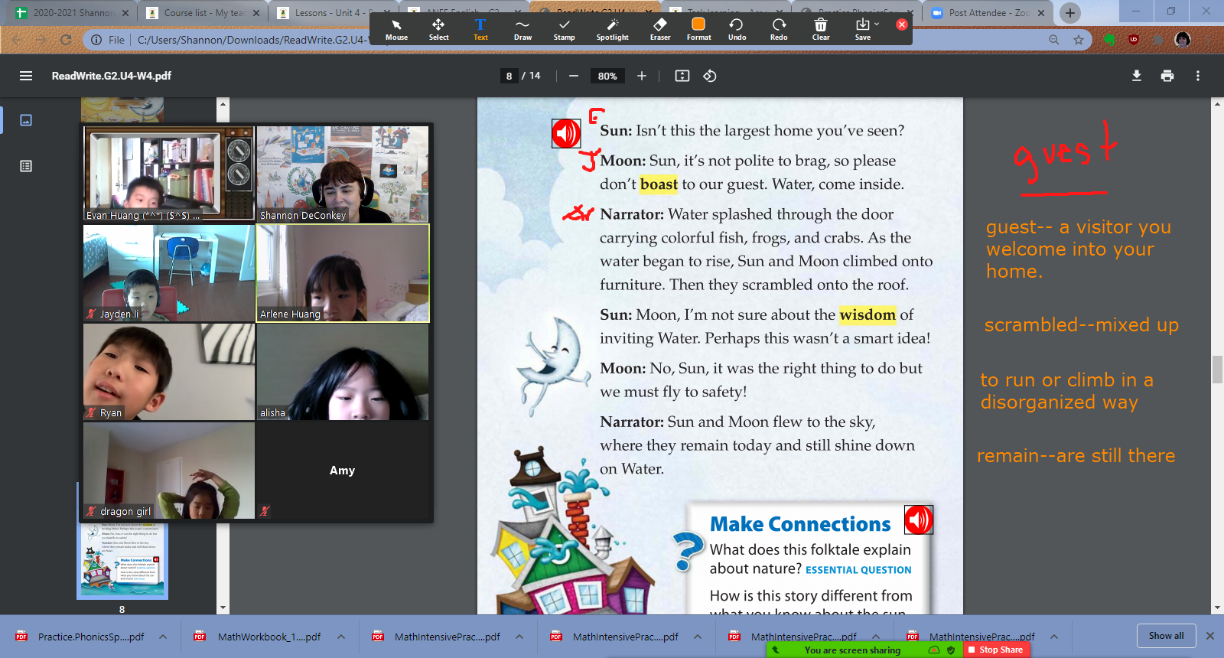The image size is (1224, 658).
Task: Select Arlene Huang's video tile
Action: [342, 273]
